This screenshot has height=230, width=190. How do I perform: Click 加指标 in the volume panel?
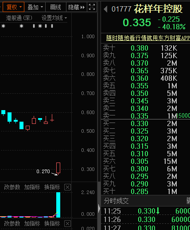pos(32,187)
